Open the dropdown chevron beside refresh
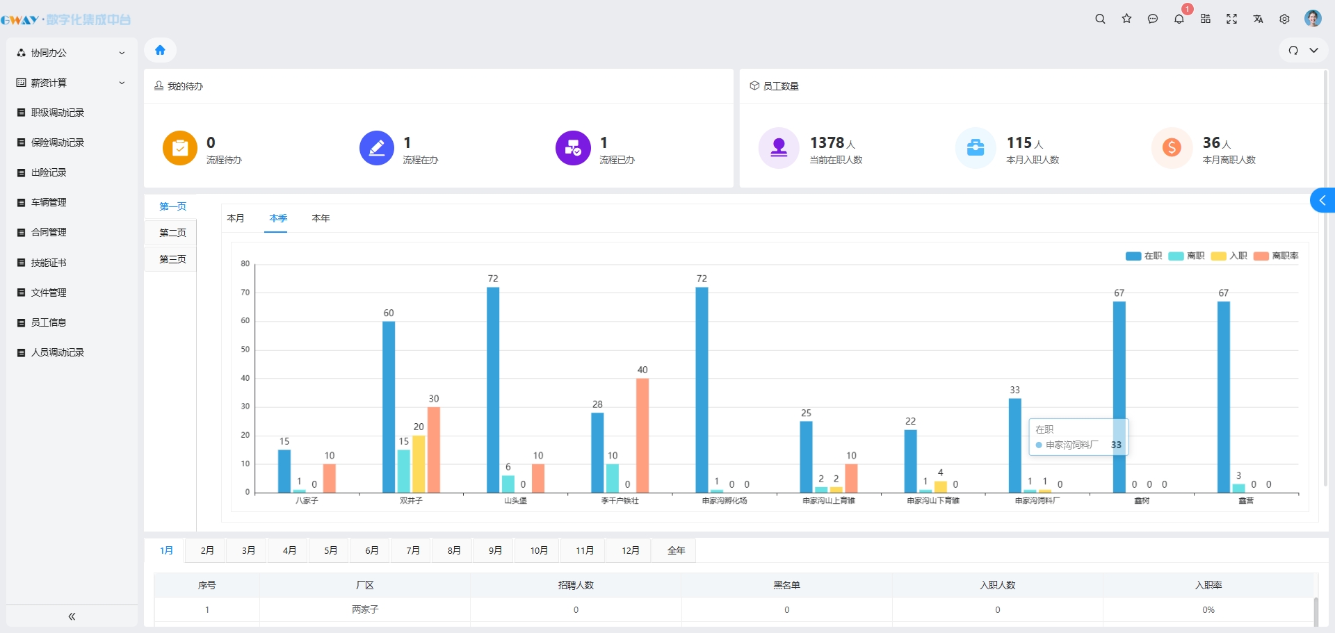The image size is (1335, 633). click(x=1314, y=50)
